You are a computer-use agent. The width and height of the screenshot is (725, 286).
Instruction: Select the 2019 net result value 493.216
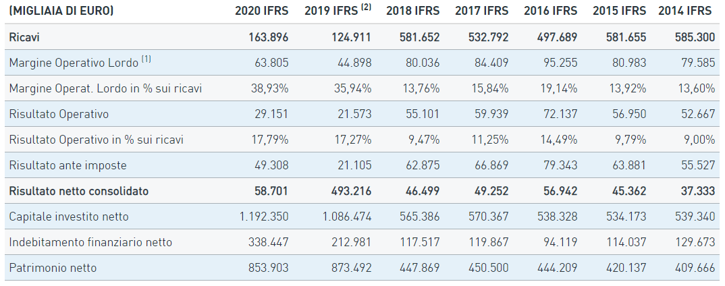(x=351, y=191)
